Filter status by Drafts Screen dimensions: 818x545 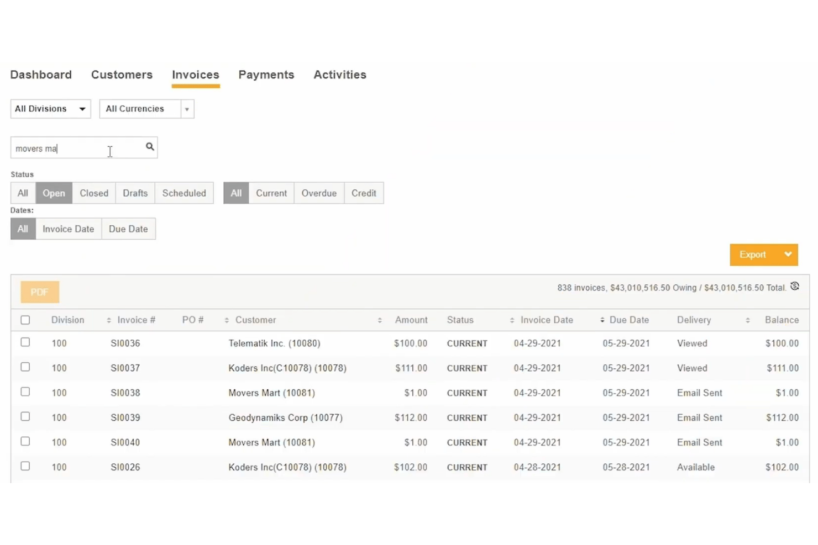[135, 193]
